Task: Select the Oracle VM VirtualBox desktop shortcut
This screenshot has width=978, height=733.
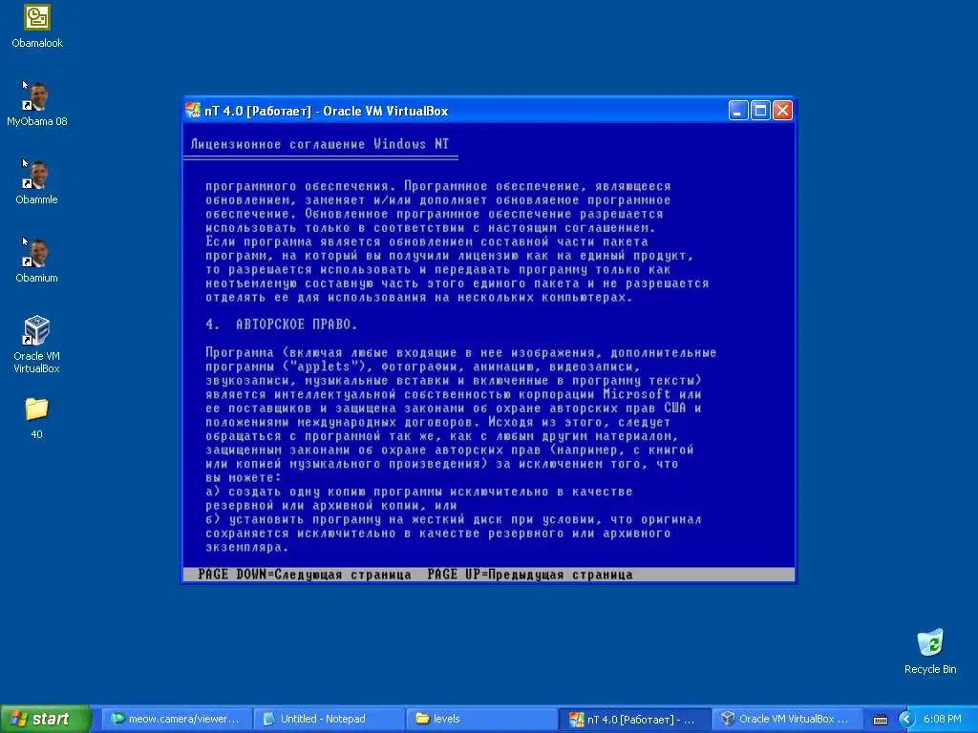Action: tap(37, 344)
